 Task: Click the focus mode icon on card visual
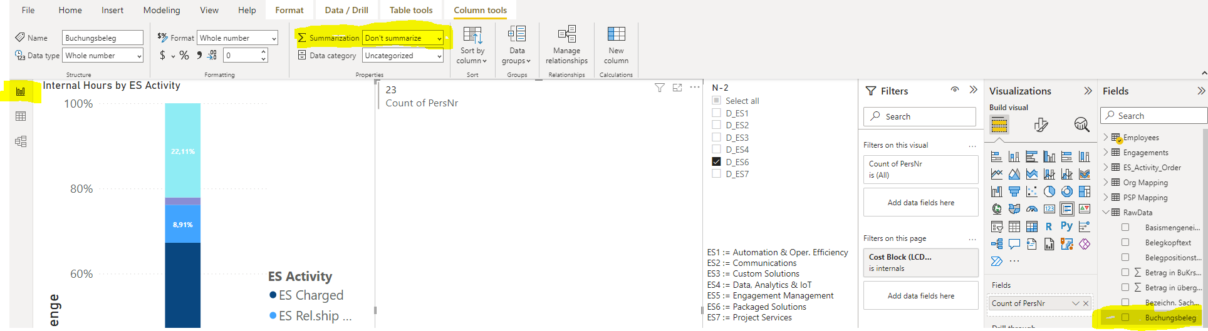[x=677, y=88]
